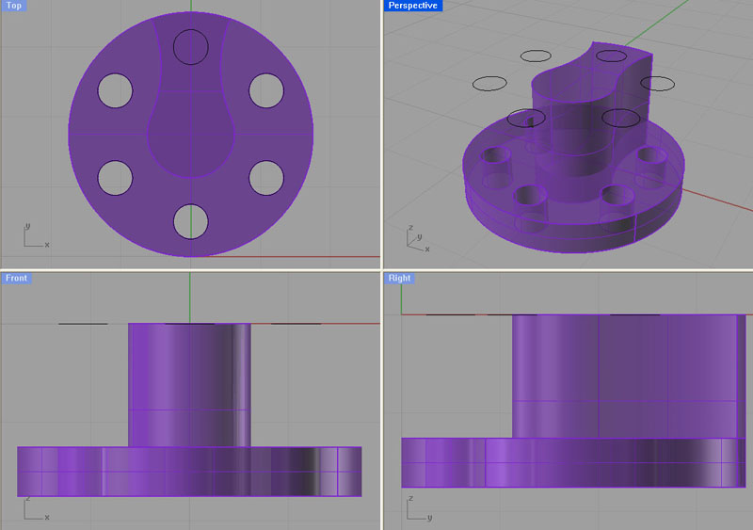Select the upper-right hole in Top view
This screenshot has height=530, width=753.
pyautogui.click(x=266, y=89)
